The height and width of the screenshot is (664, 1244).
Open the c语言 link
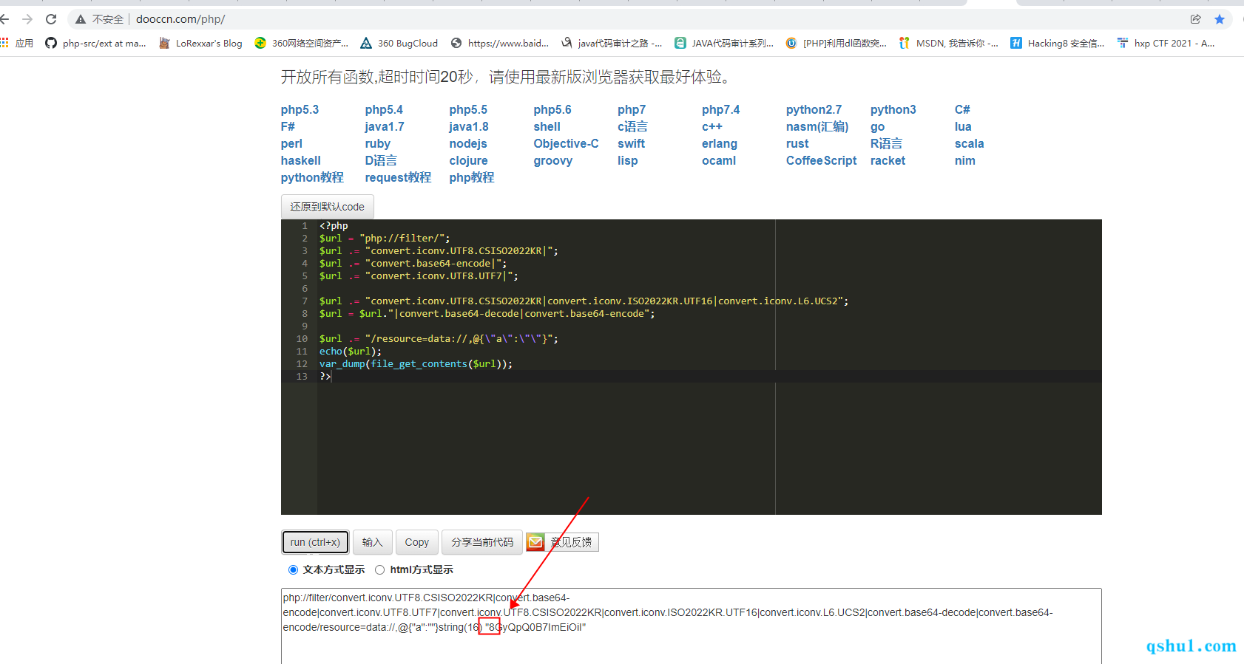tap(632, 126)
